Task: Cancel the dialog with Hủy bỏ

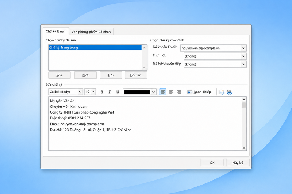Action: tap(238, 163)
